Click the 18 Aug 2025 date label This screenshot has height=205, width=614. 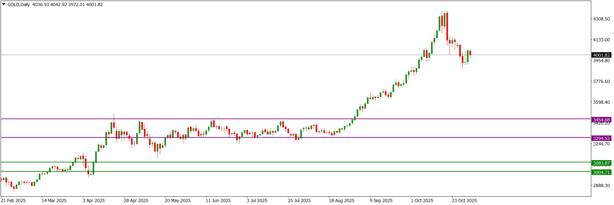point(341,201)
